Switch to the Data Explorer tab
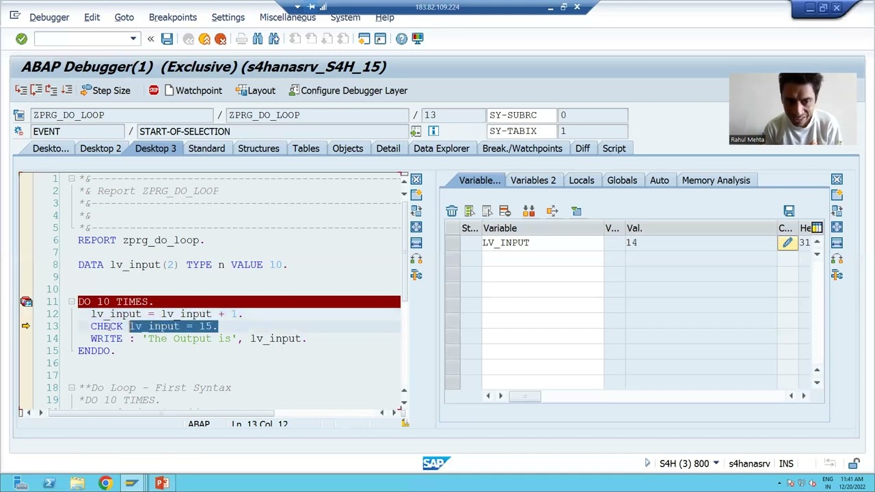This screenshot has width=875, height=492. coord(441,148)
